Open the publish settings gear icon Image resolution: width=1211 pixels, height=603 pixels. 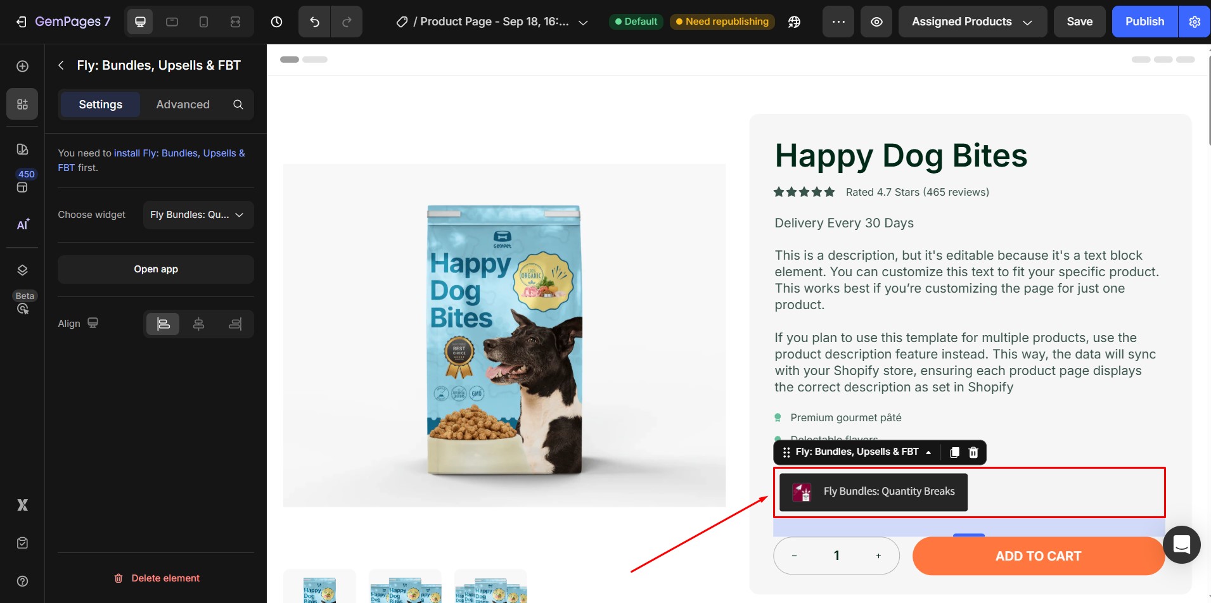coord(1195,22)
